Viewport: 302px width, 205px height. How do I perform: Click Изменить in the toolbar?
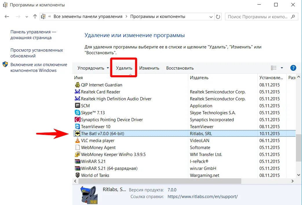(x=149, y=68)
